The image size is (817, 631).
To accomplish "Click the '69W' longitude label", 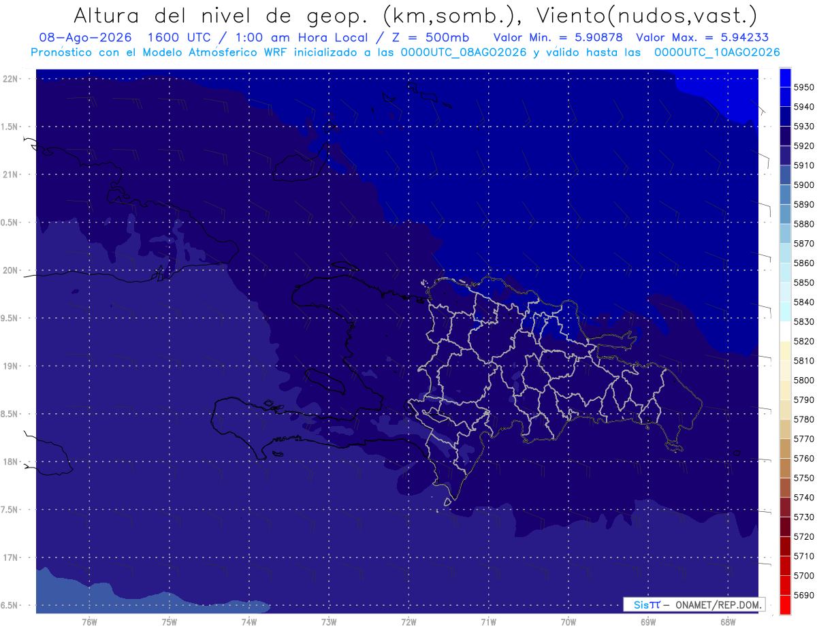I will point(648,621).
